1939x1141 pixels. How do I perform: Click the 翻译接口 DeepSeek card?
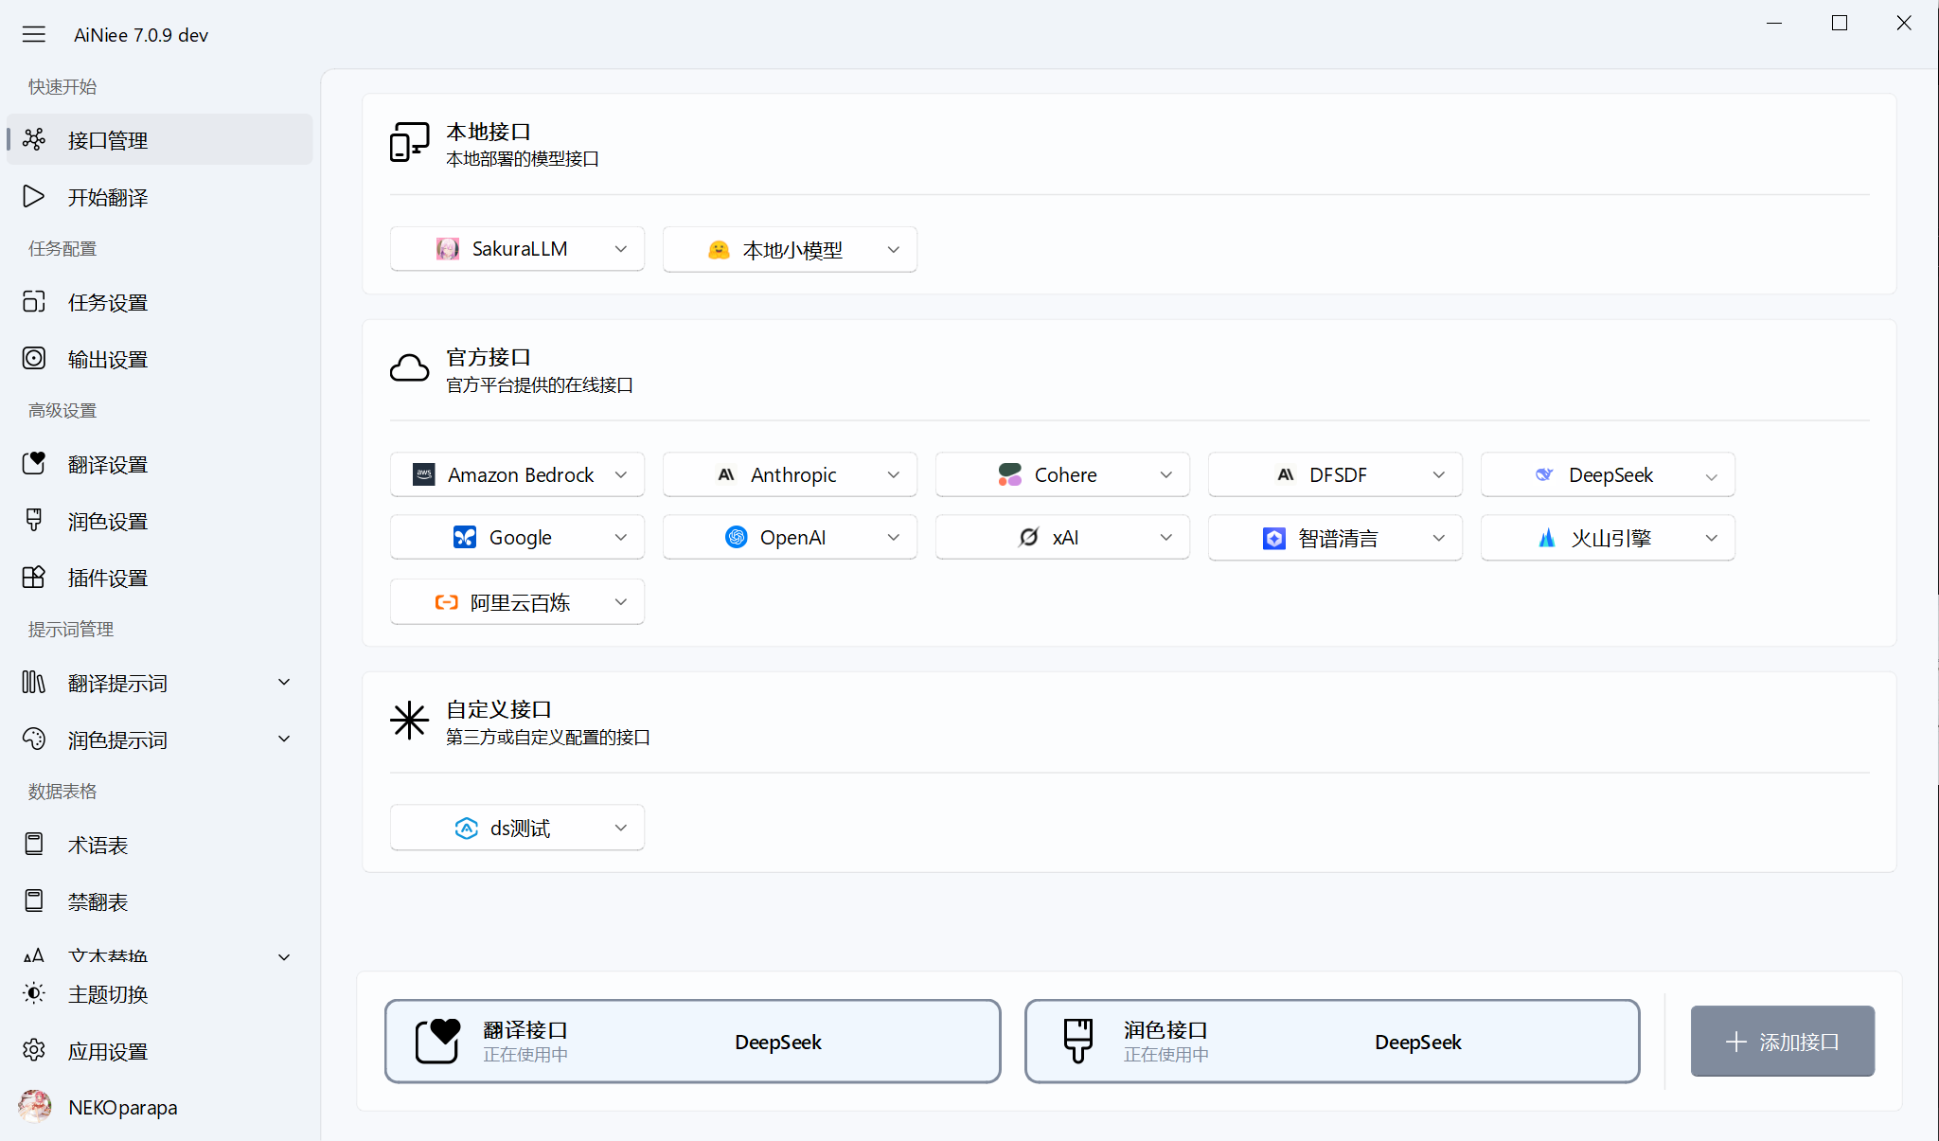pyautogui.click(x=692, y=1042)
